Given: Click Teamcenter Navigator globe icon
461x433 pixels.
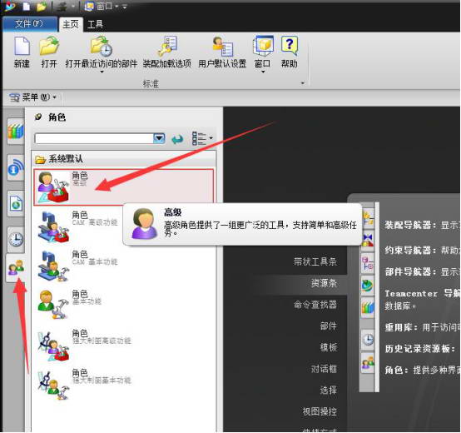Looking at the screenshot, I should (x=368, y=286).
